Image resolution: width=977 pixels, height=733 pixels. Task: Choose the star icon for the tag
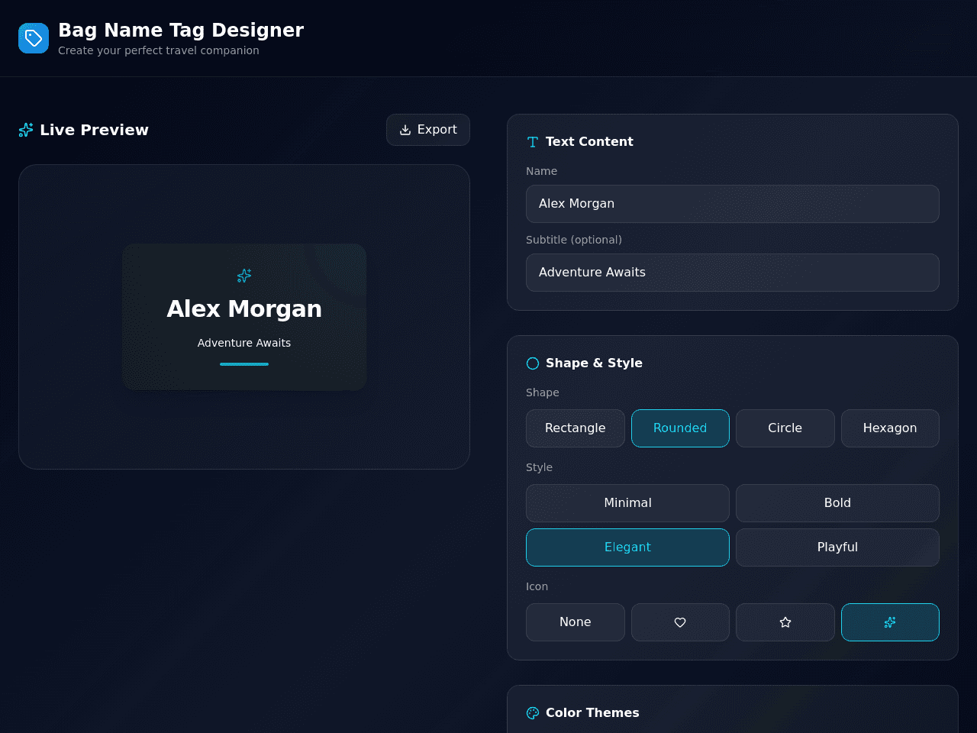tap(785, 622)
